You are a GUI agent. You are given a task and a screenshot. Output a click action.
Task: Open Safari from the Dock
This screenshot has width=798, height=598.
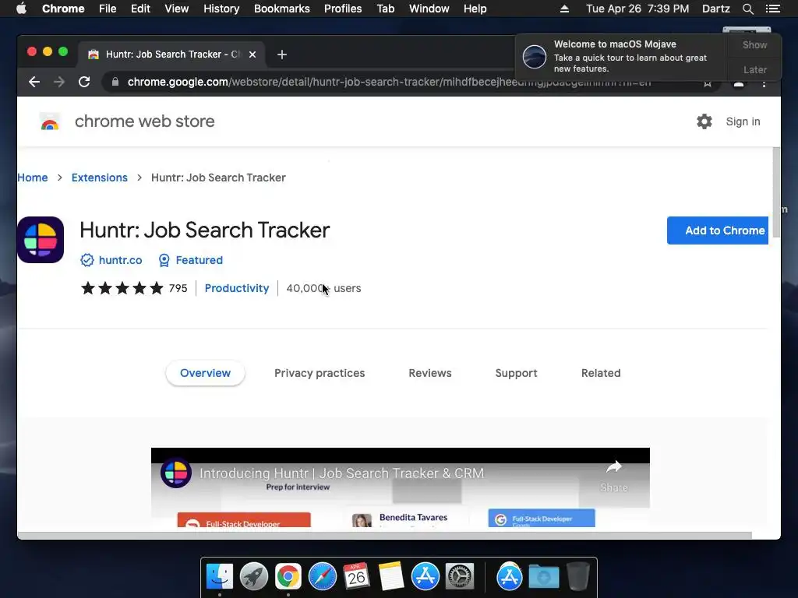coord(323,577)
